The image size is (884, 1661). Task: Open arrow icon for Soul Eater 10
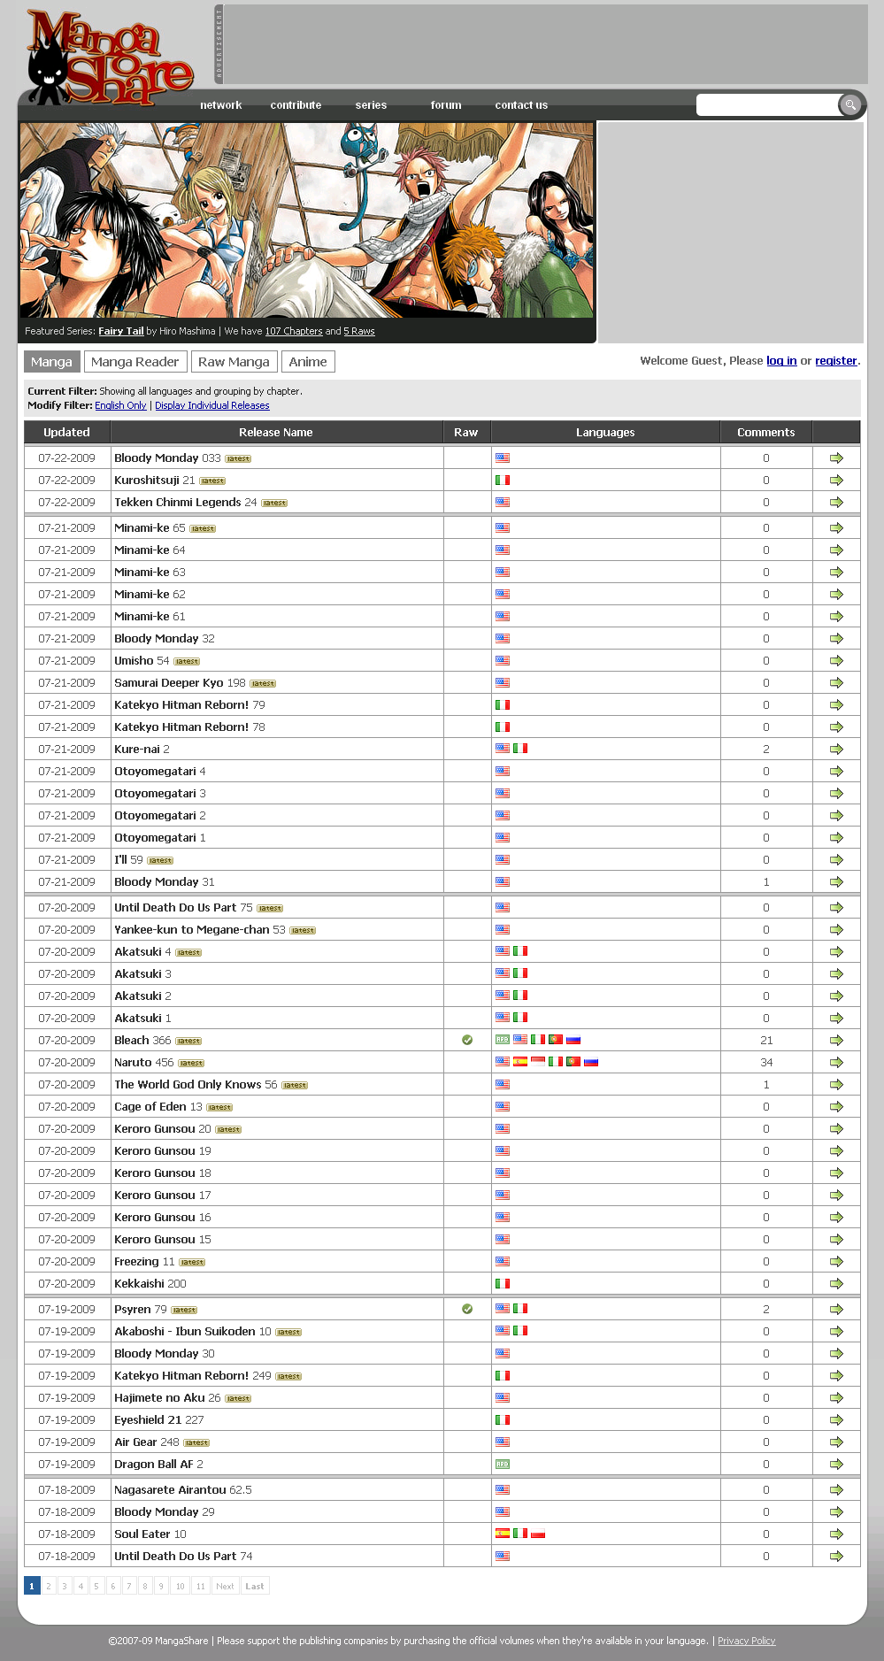pos(836,1534)
